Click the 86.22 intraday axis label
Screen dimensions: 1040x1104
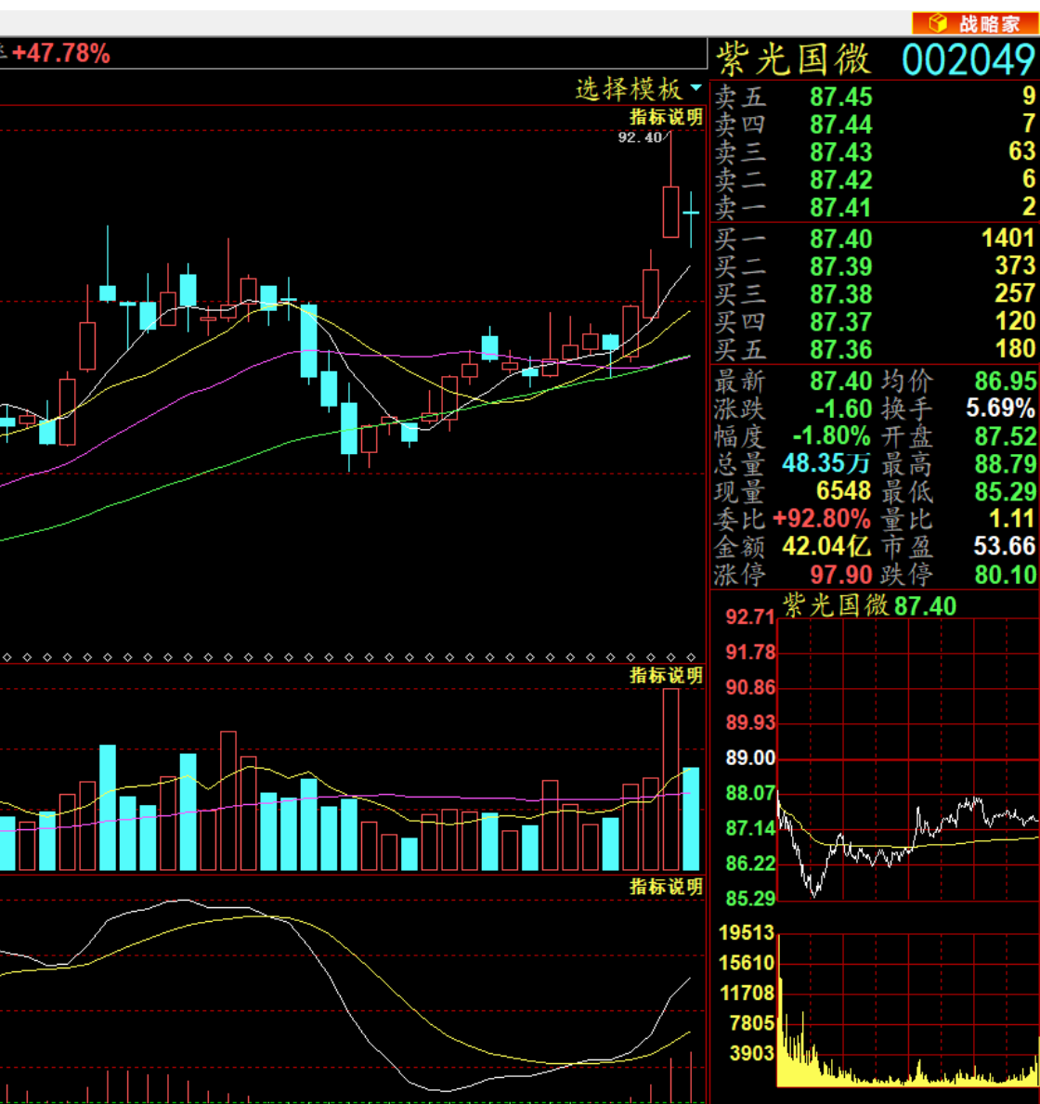click(750, 864)
